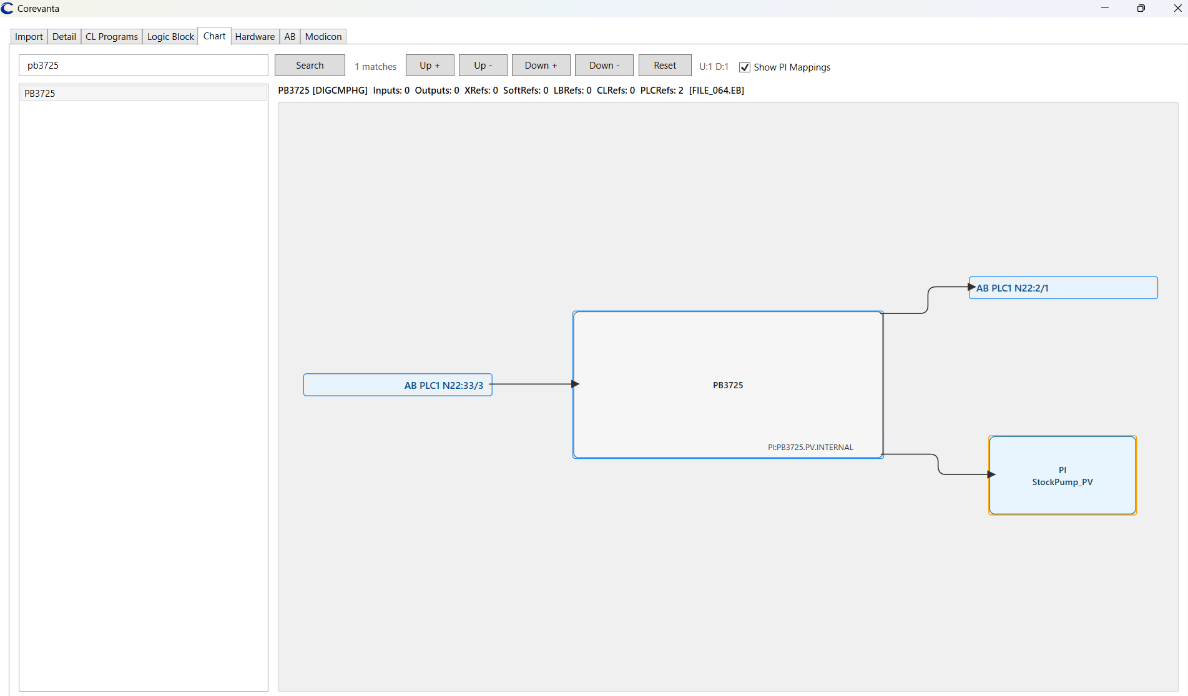The image size is (1188, 696).
Task: Select the CL Programs tab
Action: 111,36
